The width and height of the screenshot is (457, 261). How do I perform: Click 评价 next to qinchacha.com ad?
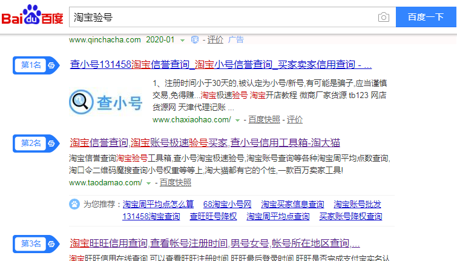tap(215, 39)
